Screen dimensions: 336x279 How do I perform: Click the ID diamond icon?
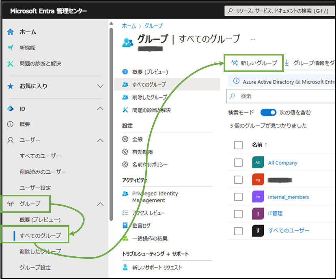[x=10, y=109]
